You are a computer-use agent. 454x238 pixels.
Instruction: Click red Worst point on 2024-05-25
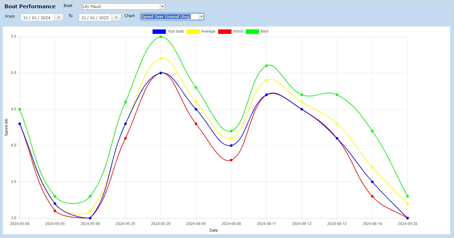tap(126, 138)
